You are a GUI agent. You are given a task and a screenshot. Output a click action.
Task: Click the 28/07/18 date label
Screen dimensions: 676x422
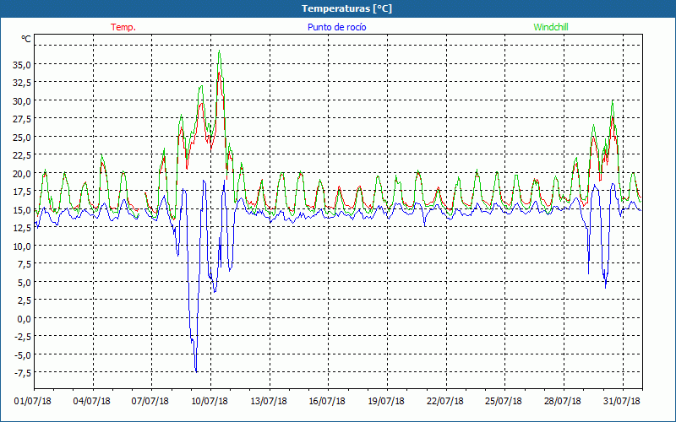[x=563, y=402]
